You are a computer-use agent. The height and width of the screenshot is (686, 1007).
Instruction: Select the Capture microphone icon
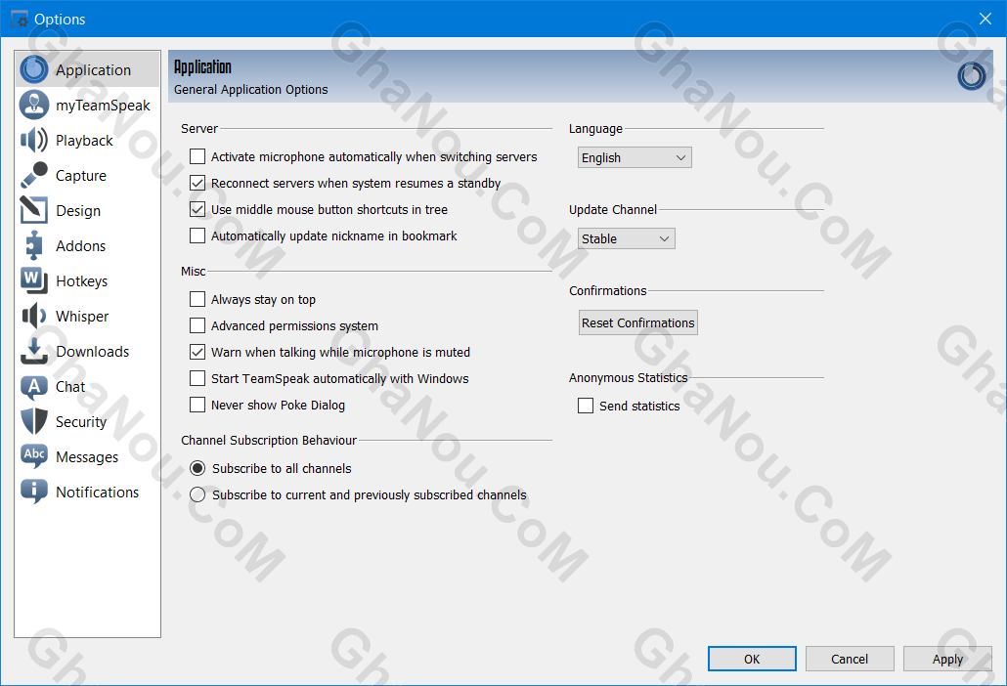[x=33, y=176]
